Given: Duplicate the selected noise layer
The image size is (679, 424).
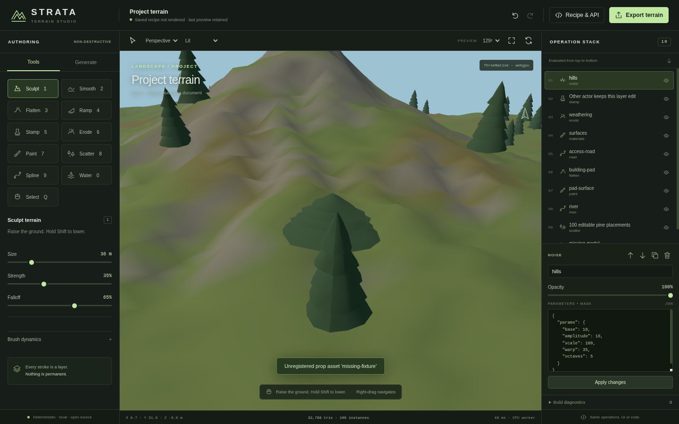Looking at the screenshot, I should point(655,255).
